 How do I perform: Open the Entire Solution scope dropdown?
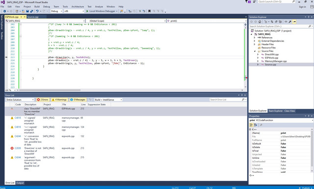coord(20,100)
